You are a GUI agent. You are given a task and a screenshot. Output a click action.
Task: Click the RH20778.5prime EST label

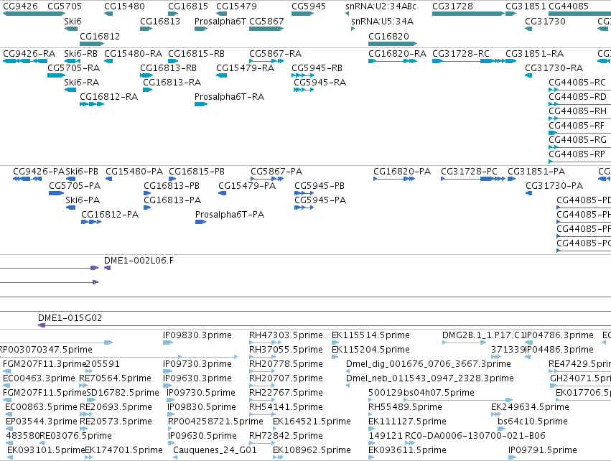point(286,364)
